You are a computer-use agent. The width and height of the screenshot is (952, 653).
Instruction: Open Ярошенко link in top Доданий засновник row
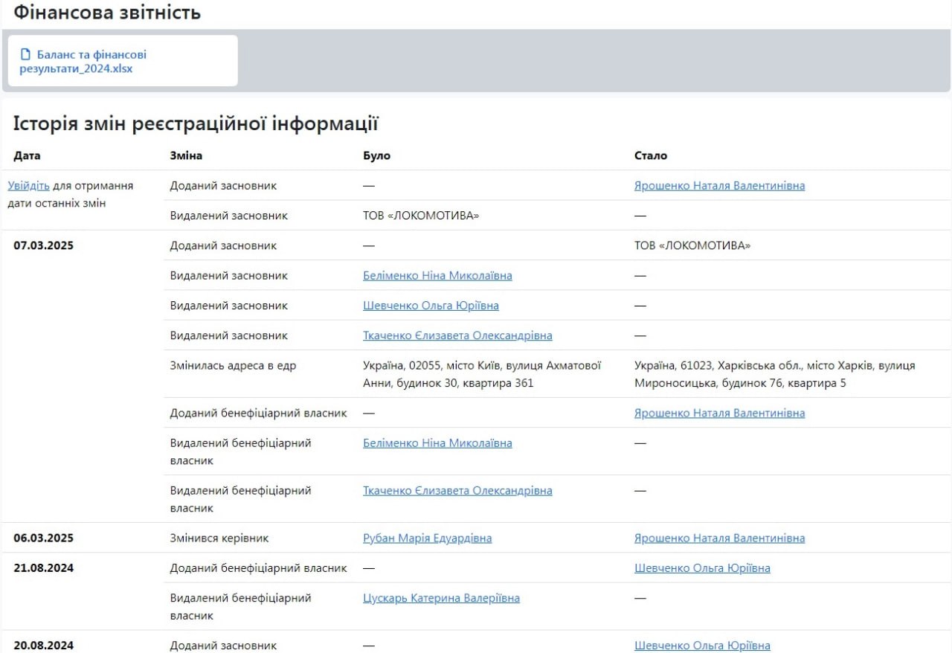(718, 186)
